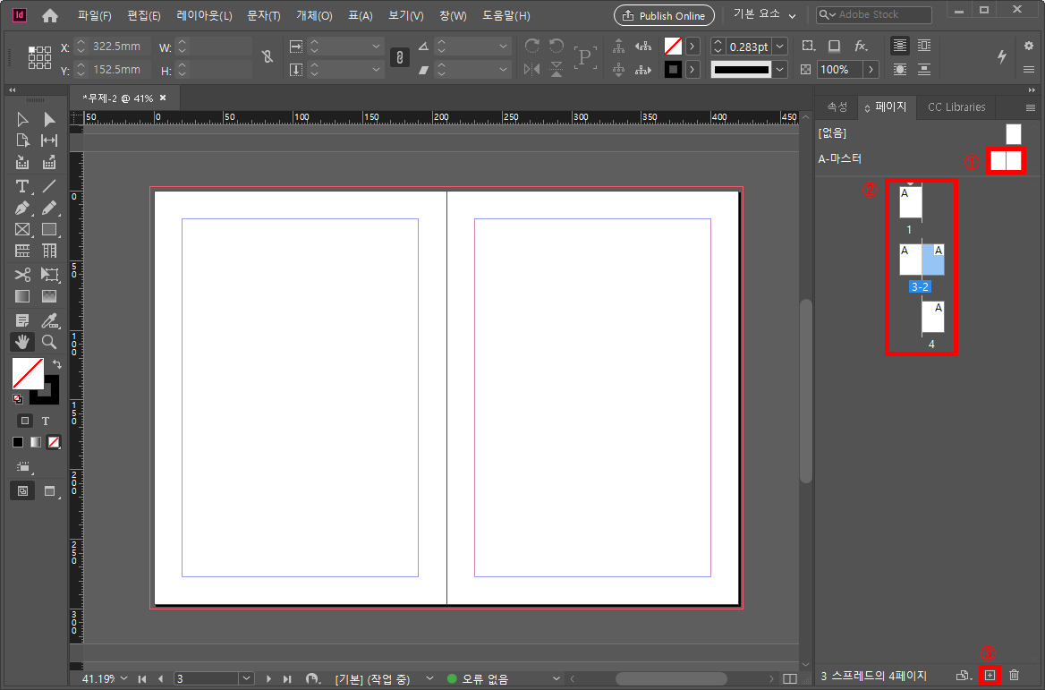Click the effects fx icon
This screenshot has height=690, width=1045.
click(861, 46)
